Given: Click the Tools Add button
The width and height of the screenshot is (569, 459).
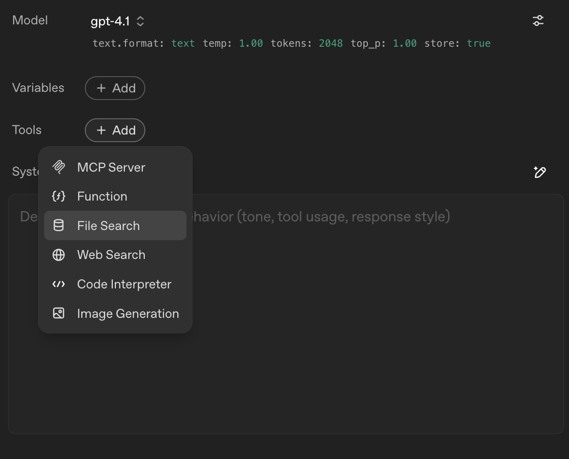Looking at the screenshot, I should point(115,130).
